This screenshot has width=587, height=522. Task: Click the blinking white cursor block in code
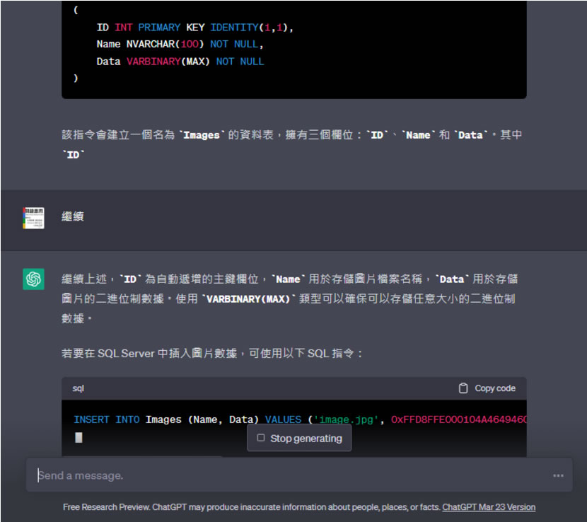(79, 438)
